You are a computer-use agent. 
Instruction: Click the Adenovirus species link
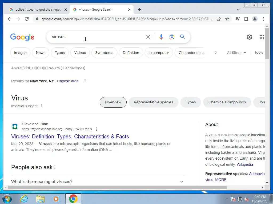pyautogui.click(x=257, y=174)
